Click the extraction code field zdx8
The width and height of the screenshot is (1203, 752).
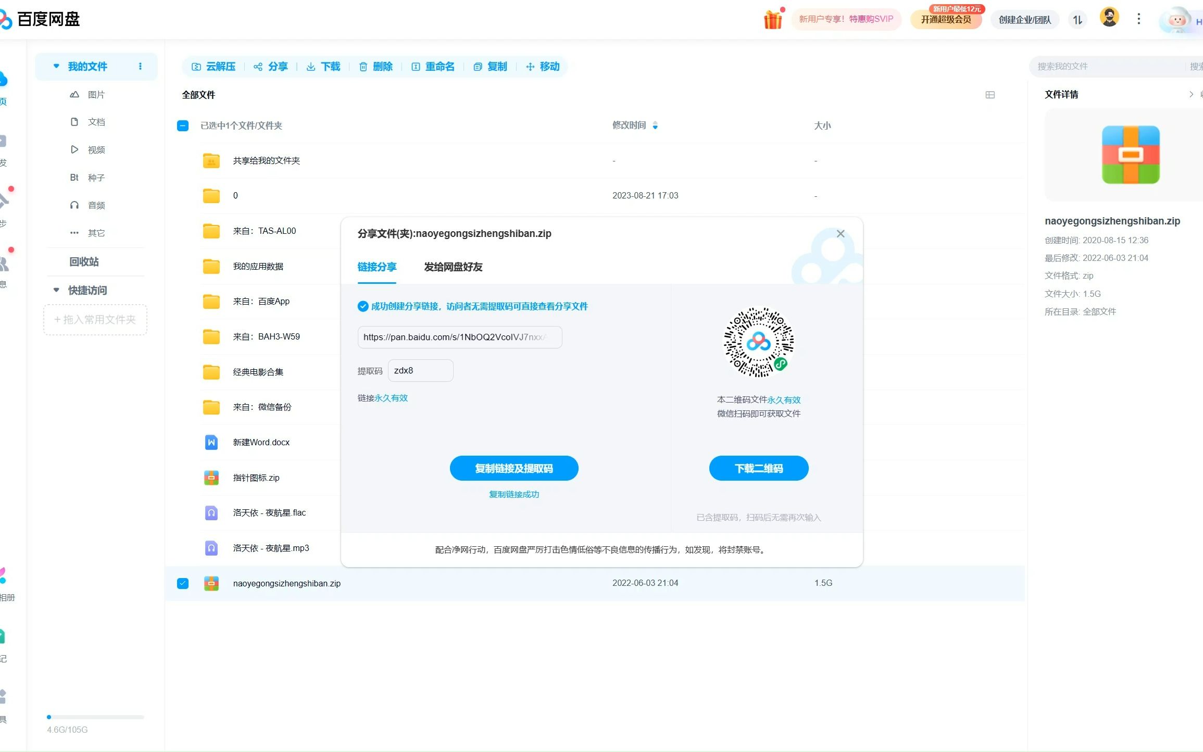(x=420, y=370)
